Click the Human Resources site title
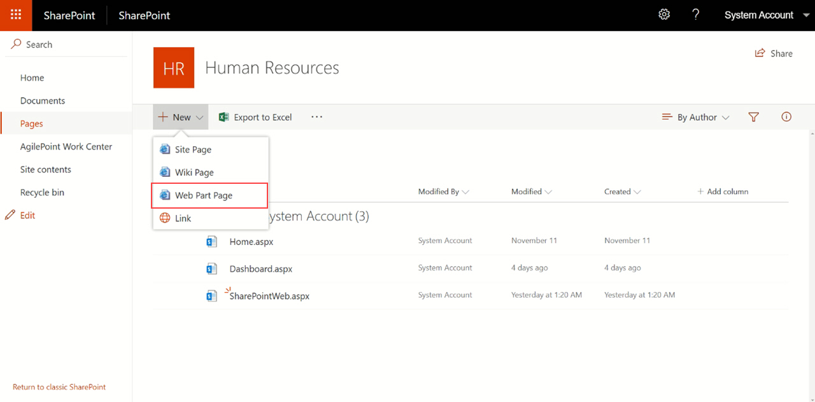Image resolution: width=815 pixels, height=402 pixels. [x=272, y=67]
